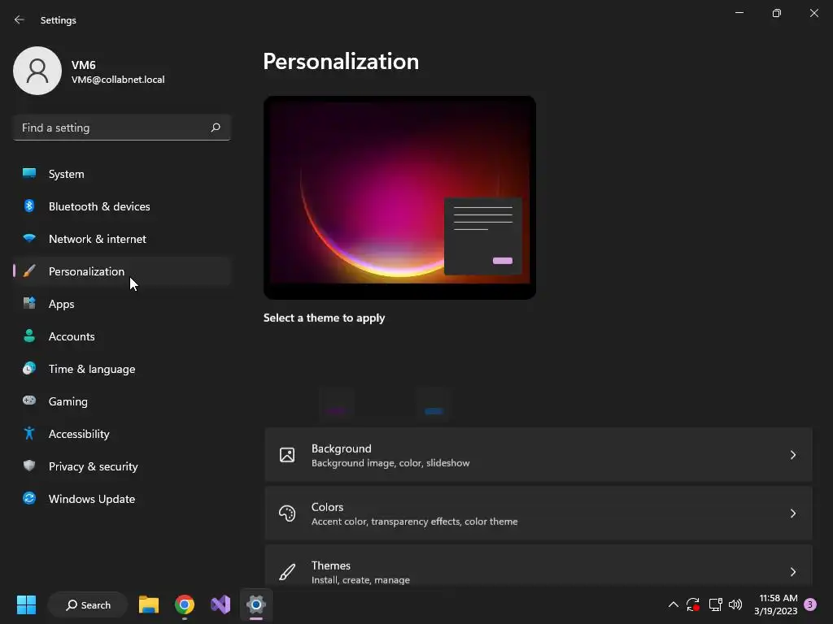Viewport: 833px width, 624px height.
Task: Open Visual Studio from the taskbar
Action: pyautogui.click(x=220, y=604)
